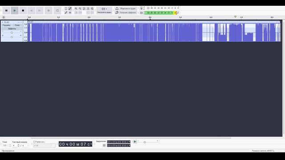Click the microphone record meter icon
Screen dimensions: 285x160
coord(142,8)
